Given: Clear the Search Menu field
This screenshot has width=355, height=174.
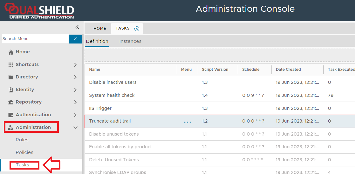Looking at the screenshot, I should click(75, 39).
